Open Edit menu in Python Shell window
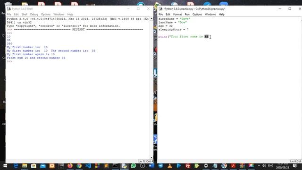 coord(17,15)
